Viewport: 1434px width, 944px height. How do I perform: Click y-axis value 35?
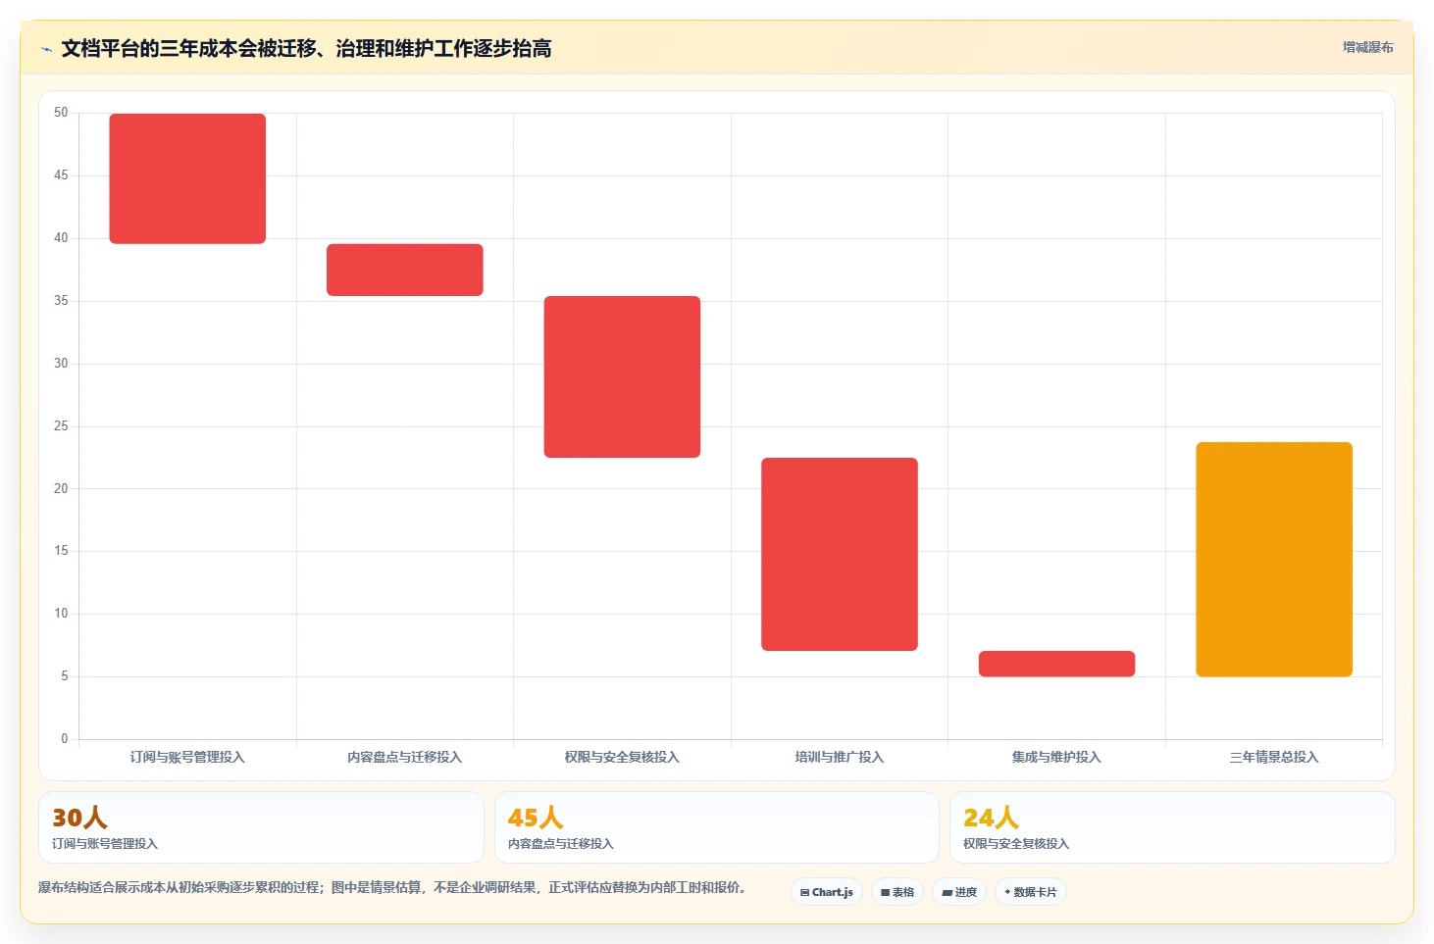click(x=61, y=301)
